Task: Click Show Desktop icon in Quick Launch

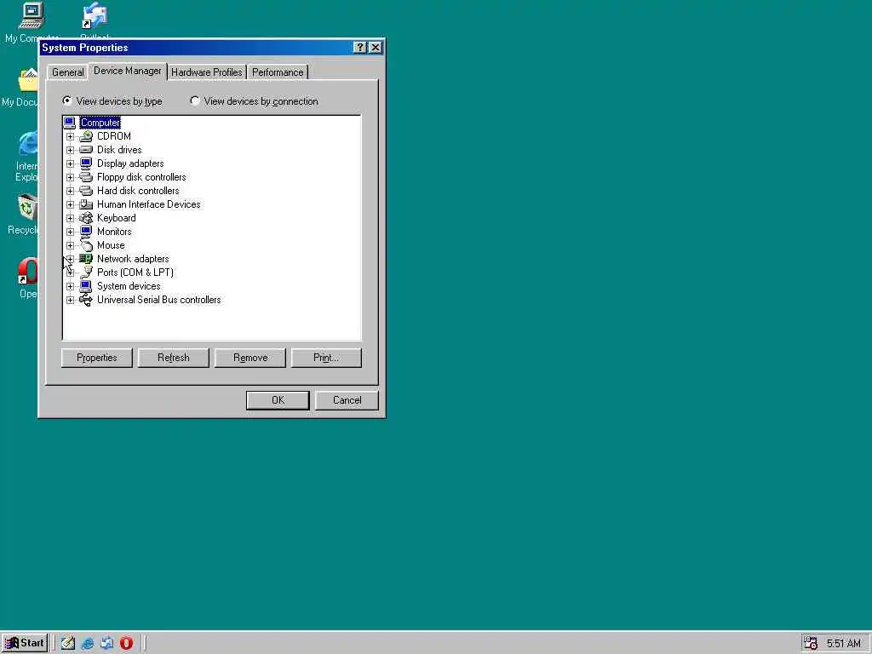Action: point(68,644)
